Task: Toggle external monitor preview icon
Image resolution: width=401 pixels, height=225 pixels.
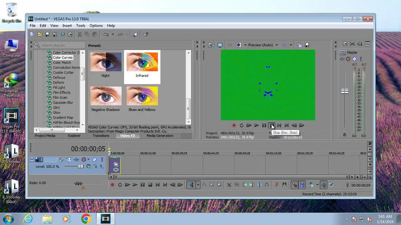Action: (220, 45)
